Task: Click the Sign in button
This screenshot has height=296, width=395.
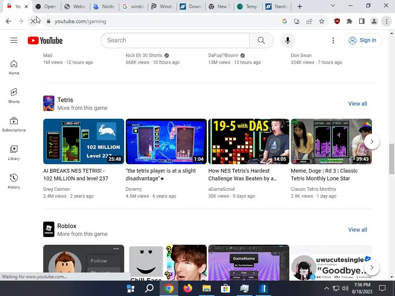Action: click(x=363, y=40)
